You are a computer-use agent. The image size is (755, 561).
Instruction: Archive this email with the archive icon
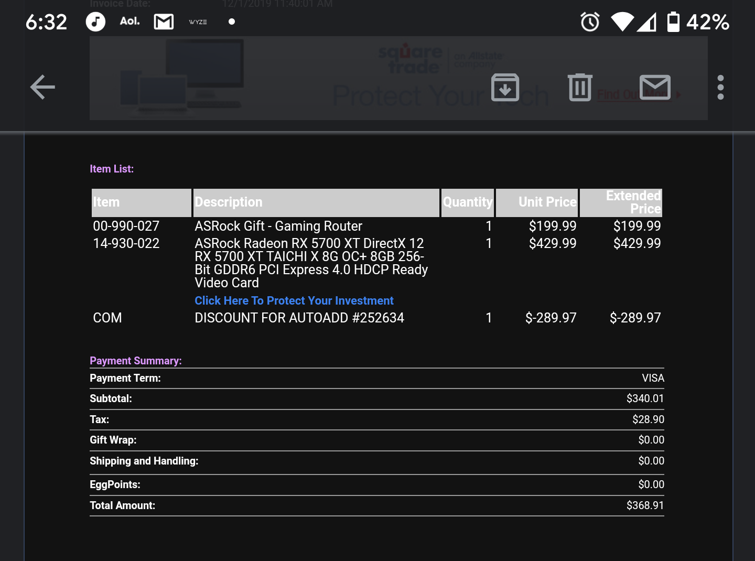coord(505,87)
